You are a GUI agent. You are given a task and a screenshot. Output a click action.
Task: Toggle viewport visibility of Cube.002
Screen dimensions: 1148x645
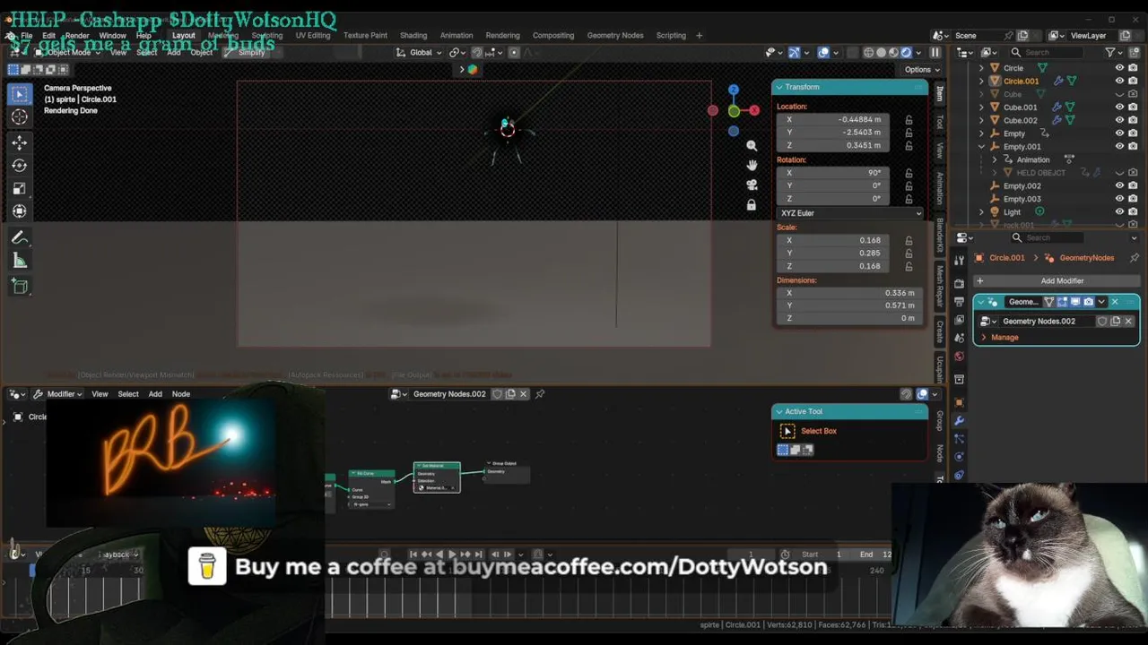tap(1119, 120)
